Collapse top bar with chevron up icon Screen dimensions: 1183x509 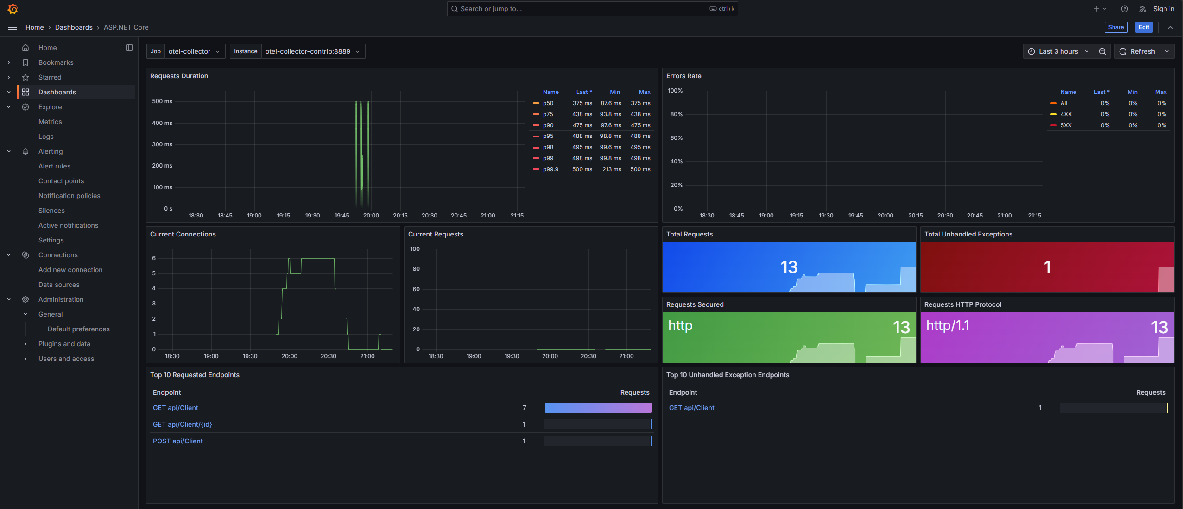point(1170,27)
